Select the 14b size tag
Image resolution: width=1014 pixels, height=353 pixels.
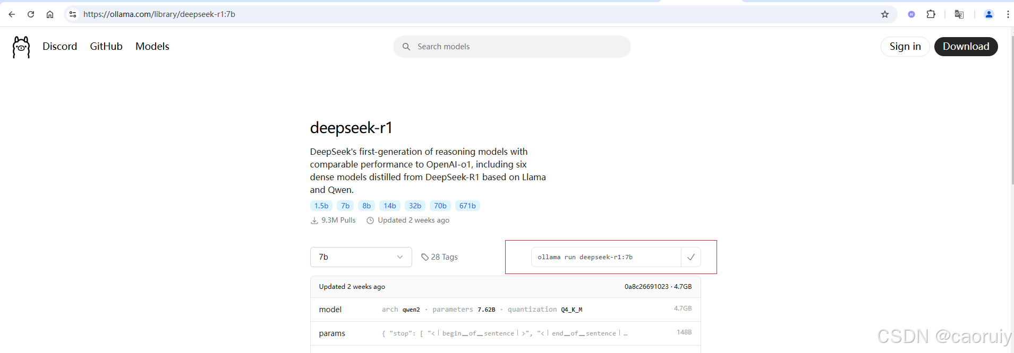pos(390,206)
